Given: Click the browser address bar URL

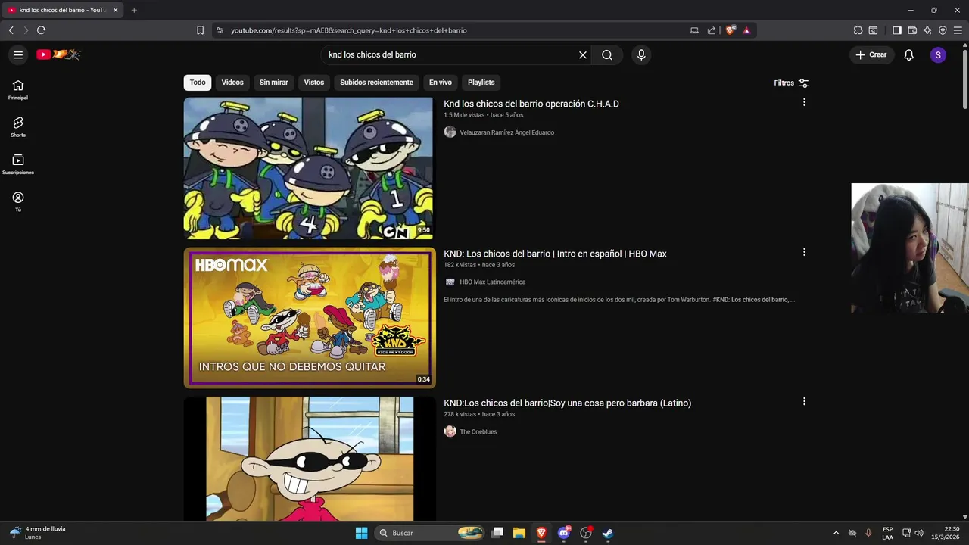Looking at the screenshot, I should pos(349,30).
